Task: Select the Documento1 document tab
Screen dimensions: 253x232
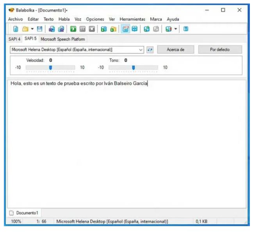Action: pos(24,213)
